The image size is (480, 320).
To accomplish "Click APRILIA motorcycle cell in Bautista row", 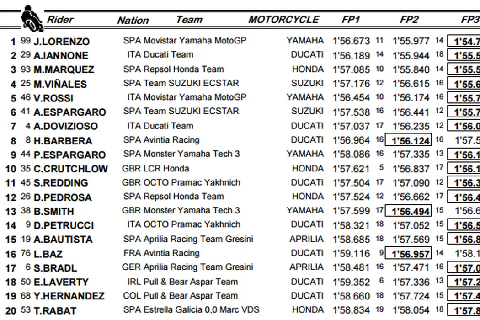I will [306, 240].
